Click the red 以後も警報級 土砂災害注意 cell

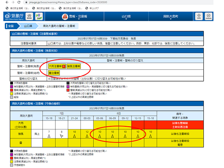pos(180,125)
